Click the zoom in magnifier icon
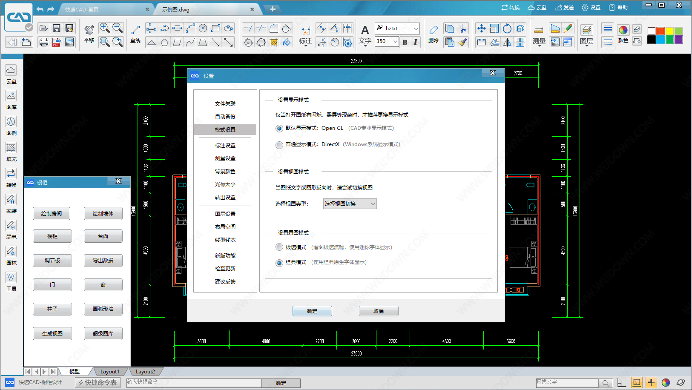 [x=105, y=28]
